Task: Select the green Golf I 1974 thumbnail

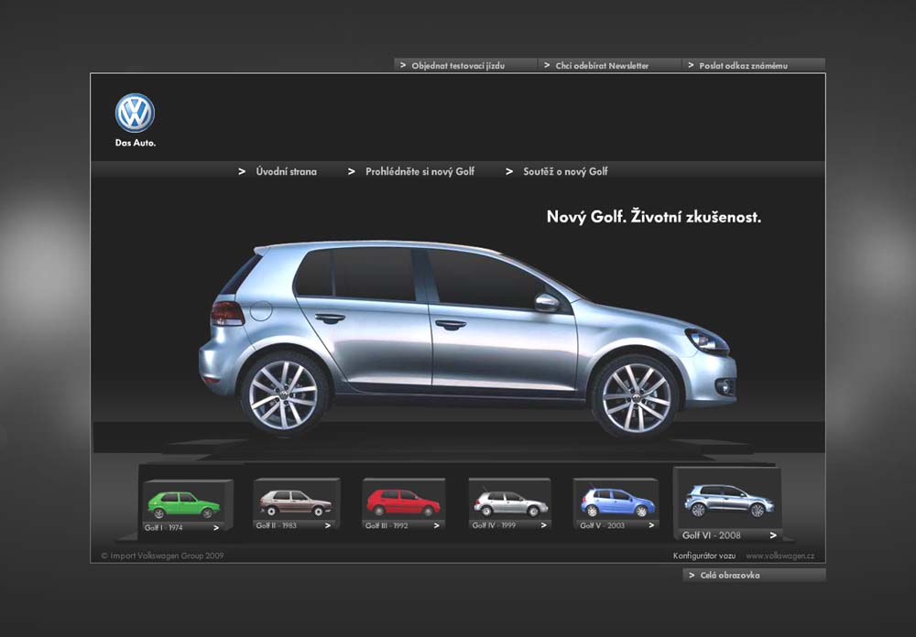Action: pyautogui.click(x=185, y=504)
